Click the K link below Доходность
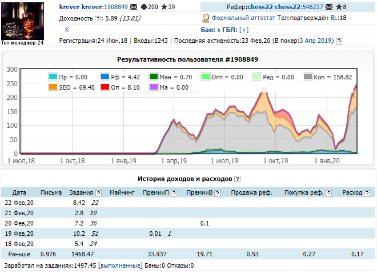This screenshot has height=274, width=377. tap(67, 30)
